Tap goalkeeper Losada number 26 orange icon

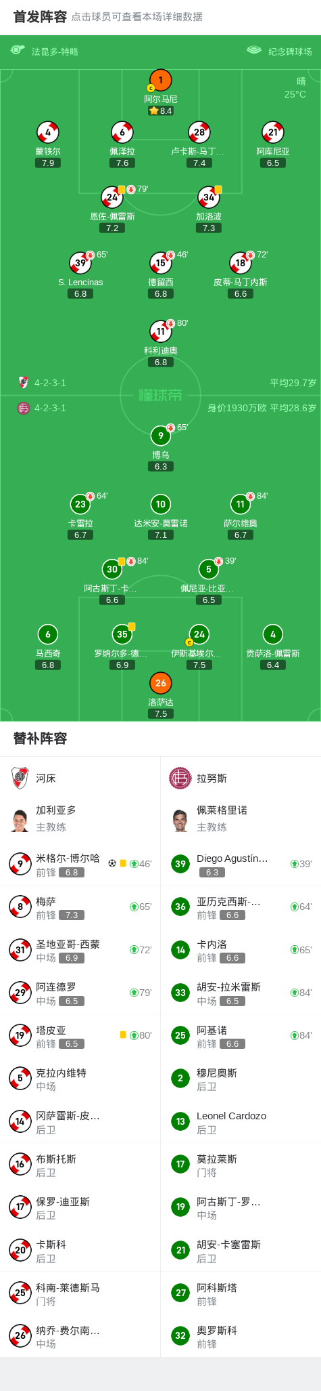160,683
